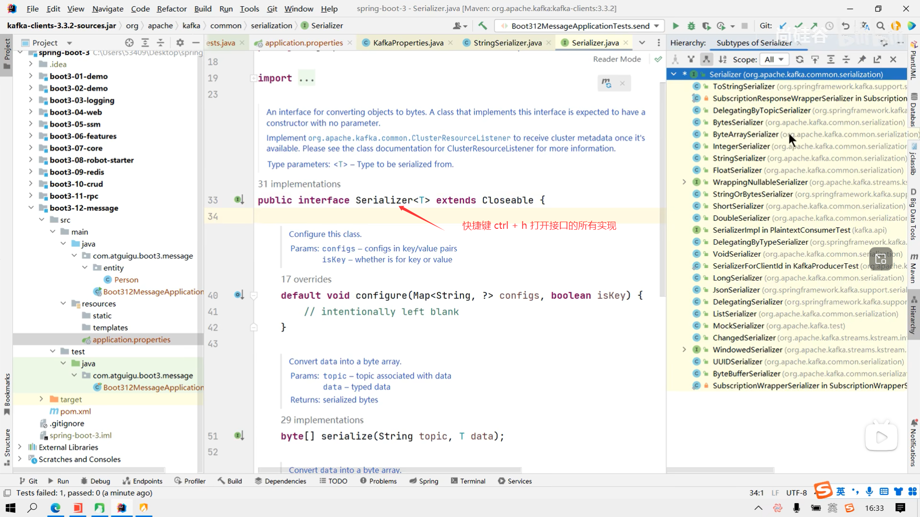Click the 31 implementations hint
920x517 pixels.
click(299, 184)
